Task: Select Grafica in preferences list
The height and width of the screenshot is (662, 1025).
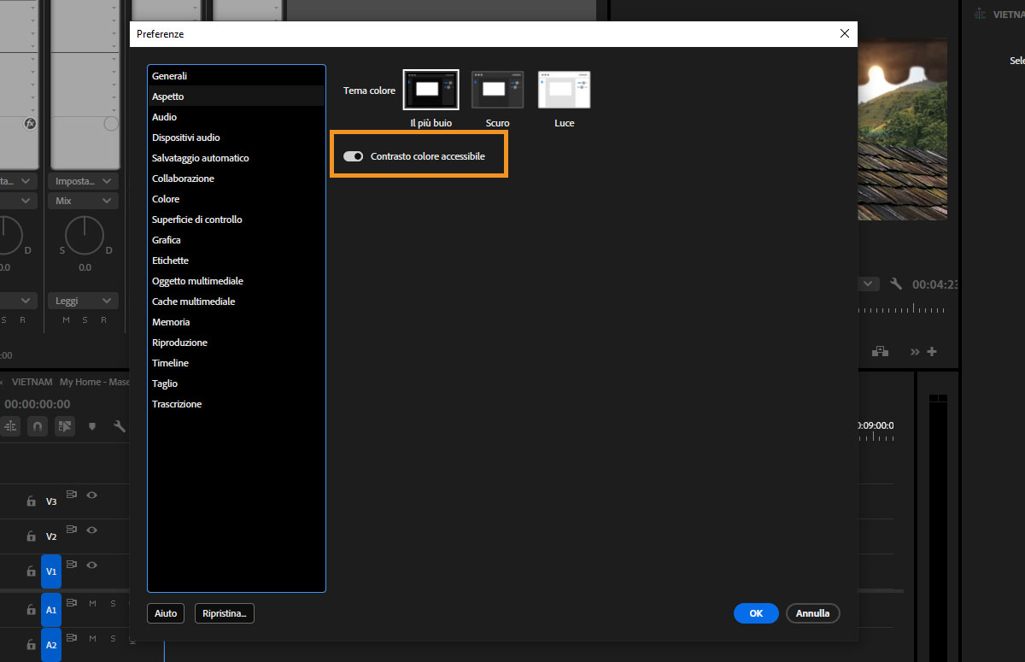Action: click(x=237, y=240)
